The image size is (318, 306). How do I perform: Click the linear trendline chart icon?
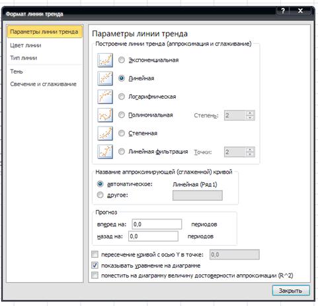tap(105, 78)
